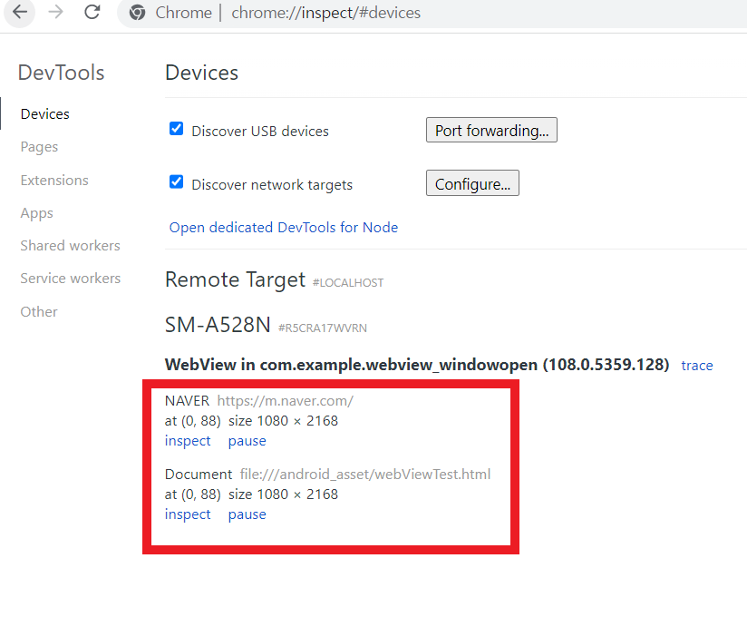Pause the webViewTest.html Document target

tap(247, 514)
